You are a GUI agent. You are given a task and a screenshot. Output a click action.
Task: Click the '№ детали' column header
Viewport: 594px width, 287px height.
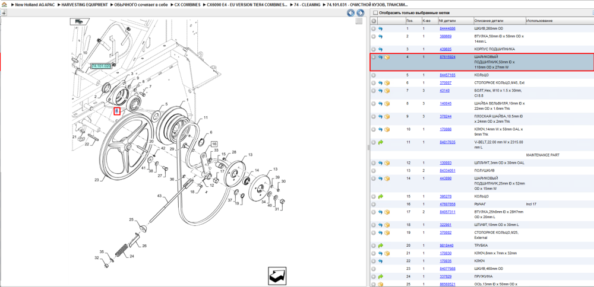click(456, 21)
